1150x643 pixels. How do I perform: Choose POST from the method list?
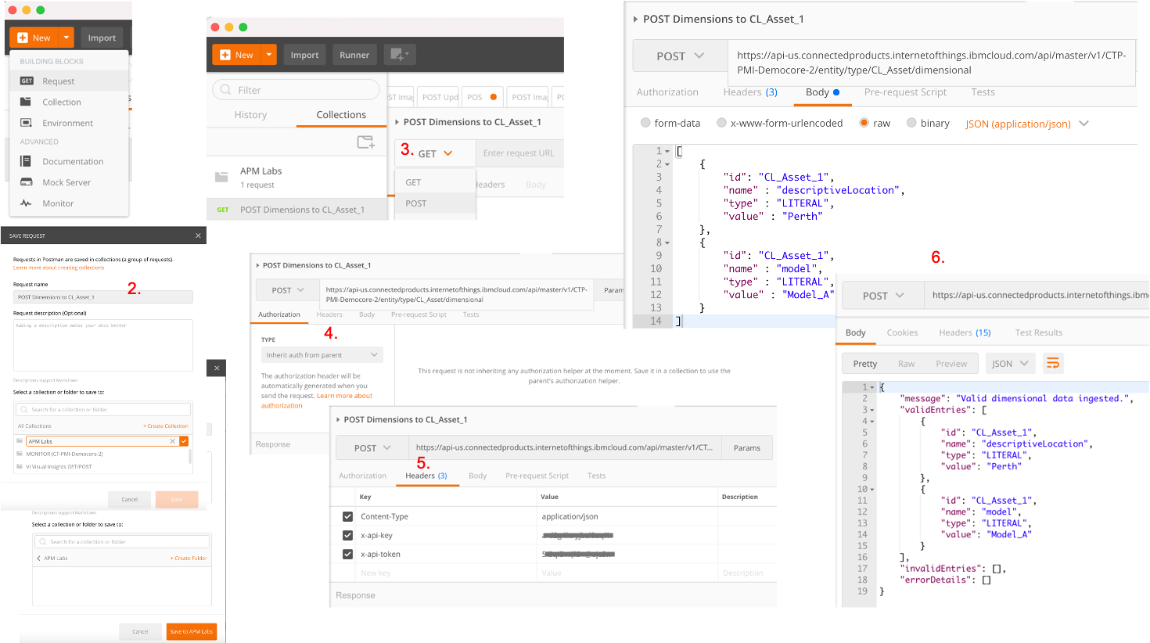[435, 203]
